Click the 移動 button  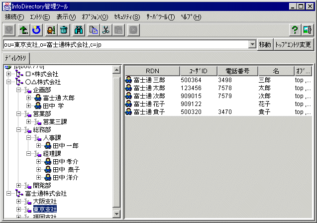[x=265, y=44]
